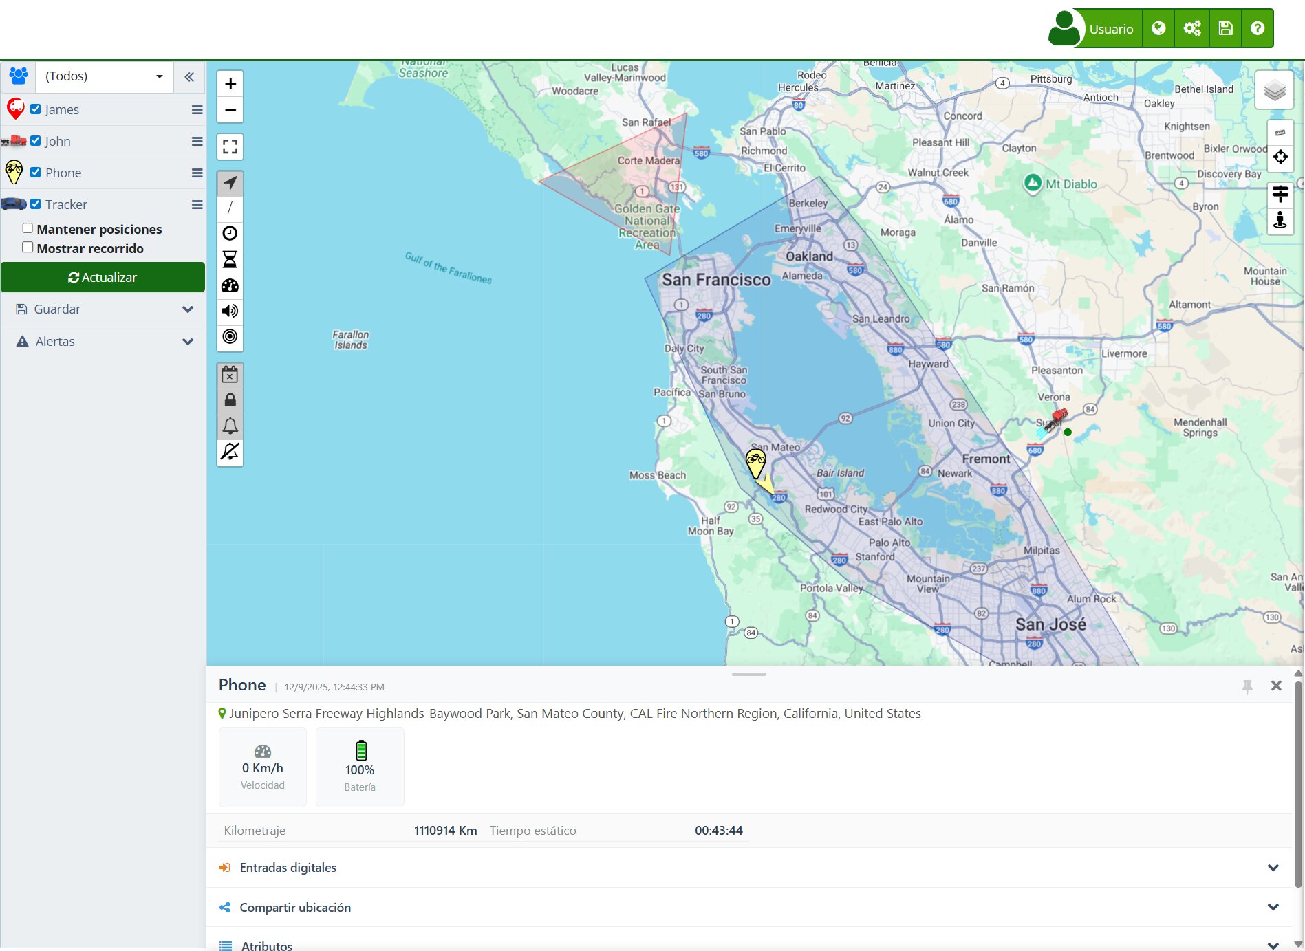The image size is (1305, 951).
Task: Select the speedometer gauge tool
Action: tap(230, 285)
